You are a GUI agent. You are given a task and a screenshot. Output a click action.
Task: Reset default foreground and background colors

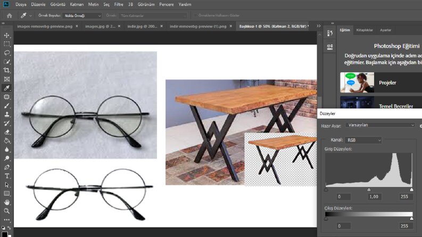click(3, 227)
